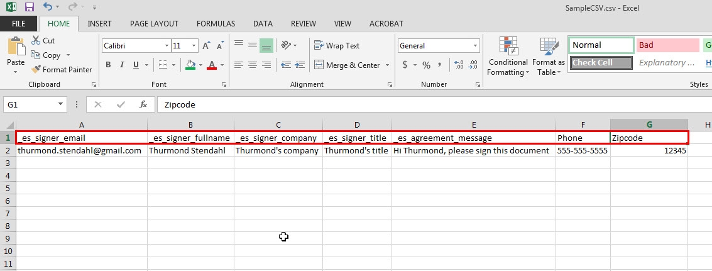The width and height of the screenshot is (712, 271).
Task: Switch to the DATA tab
Action: 263,24
